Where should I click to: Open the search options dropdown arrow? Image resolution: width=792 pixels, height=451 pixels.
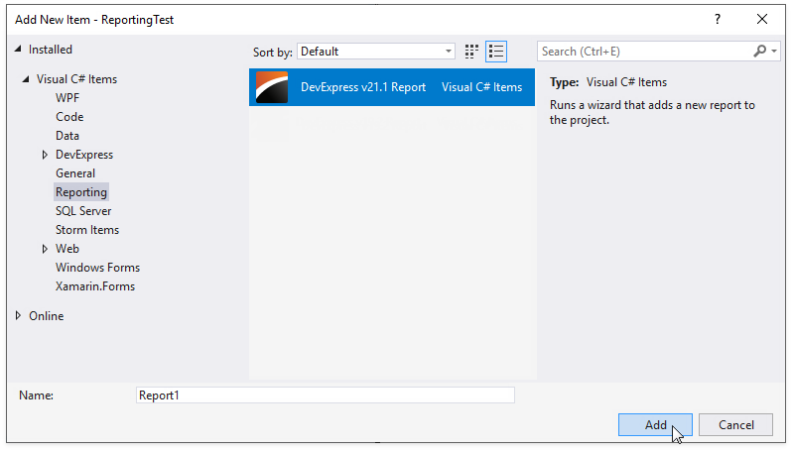774,51
